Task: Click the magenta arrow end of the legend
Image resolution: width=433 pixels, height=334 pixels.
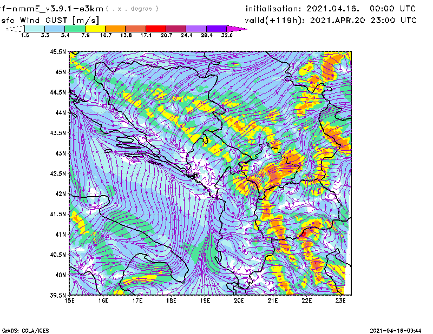Action: 237,29
